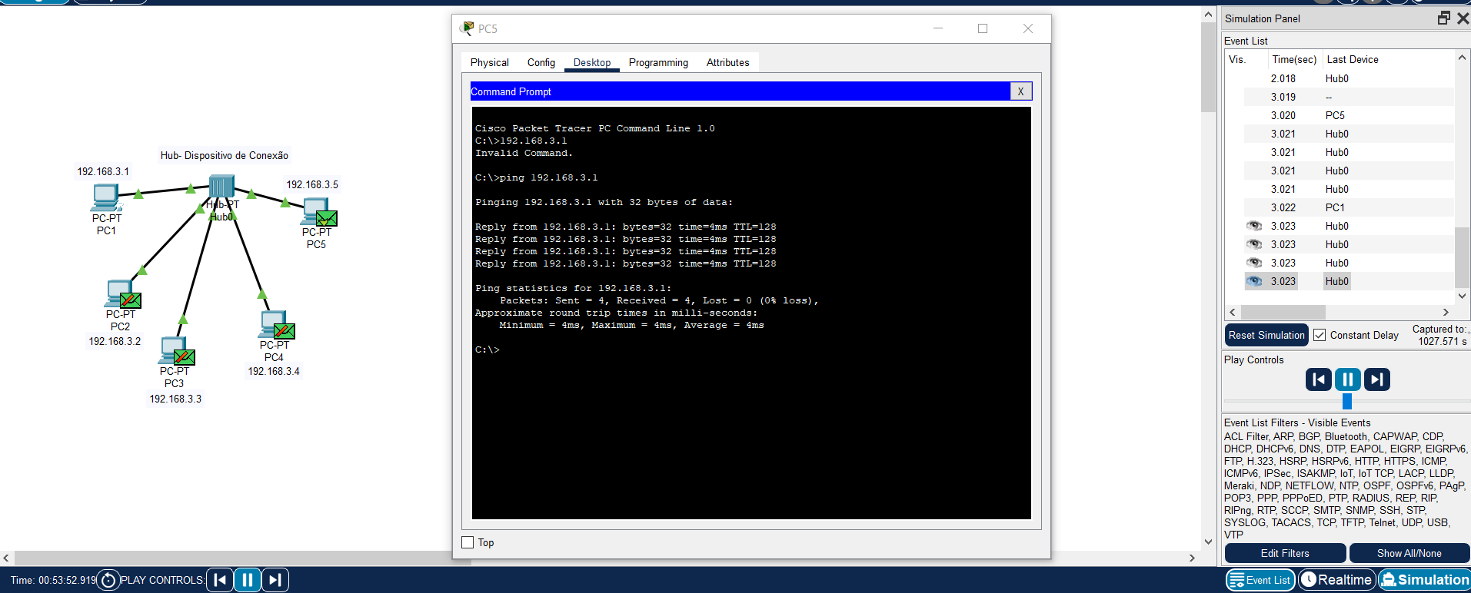The width and height of the screenshot is (1471, 593).
Task: Click bottom bar pause playback button
Action: pos(248,580)
